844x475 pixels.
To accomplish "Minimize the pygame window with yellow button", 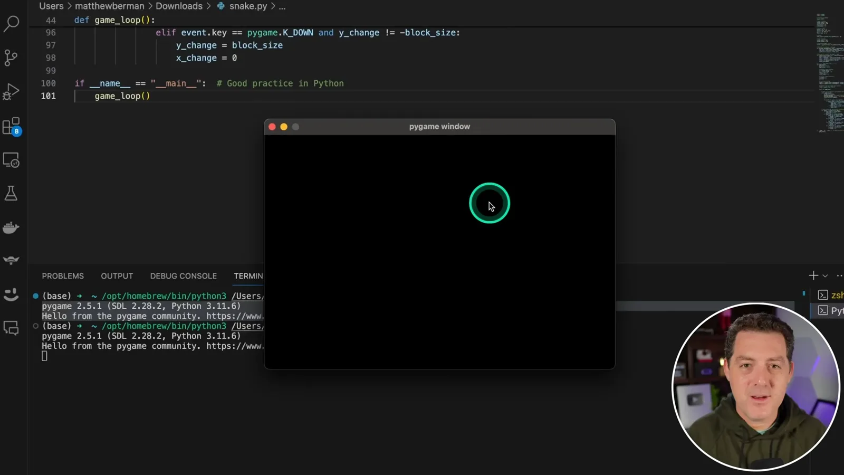I will coord(284,127).
